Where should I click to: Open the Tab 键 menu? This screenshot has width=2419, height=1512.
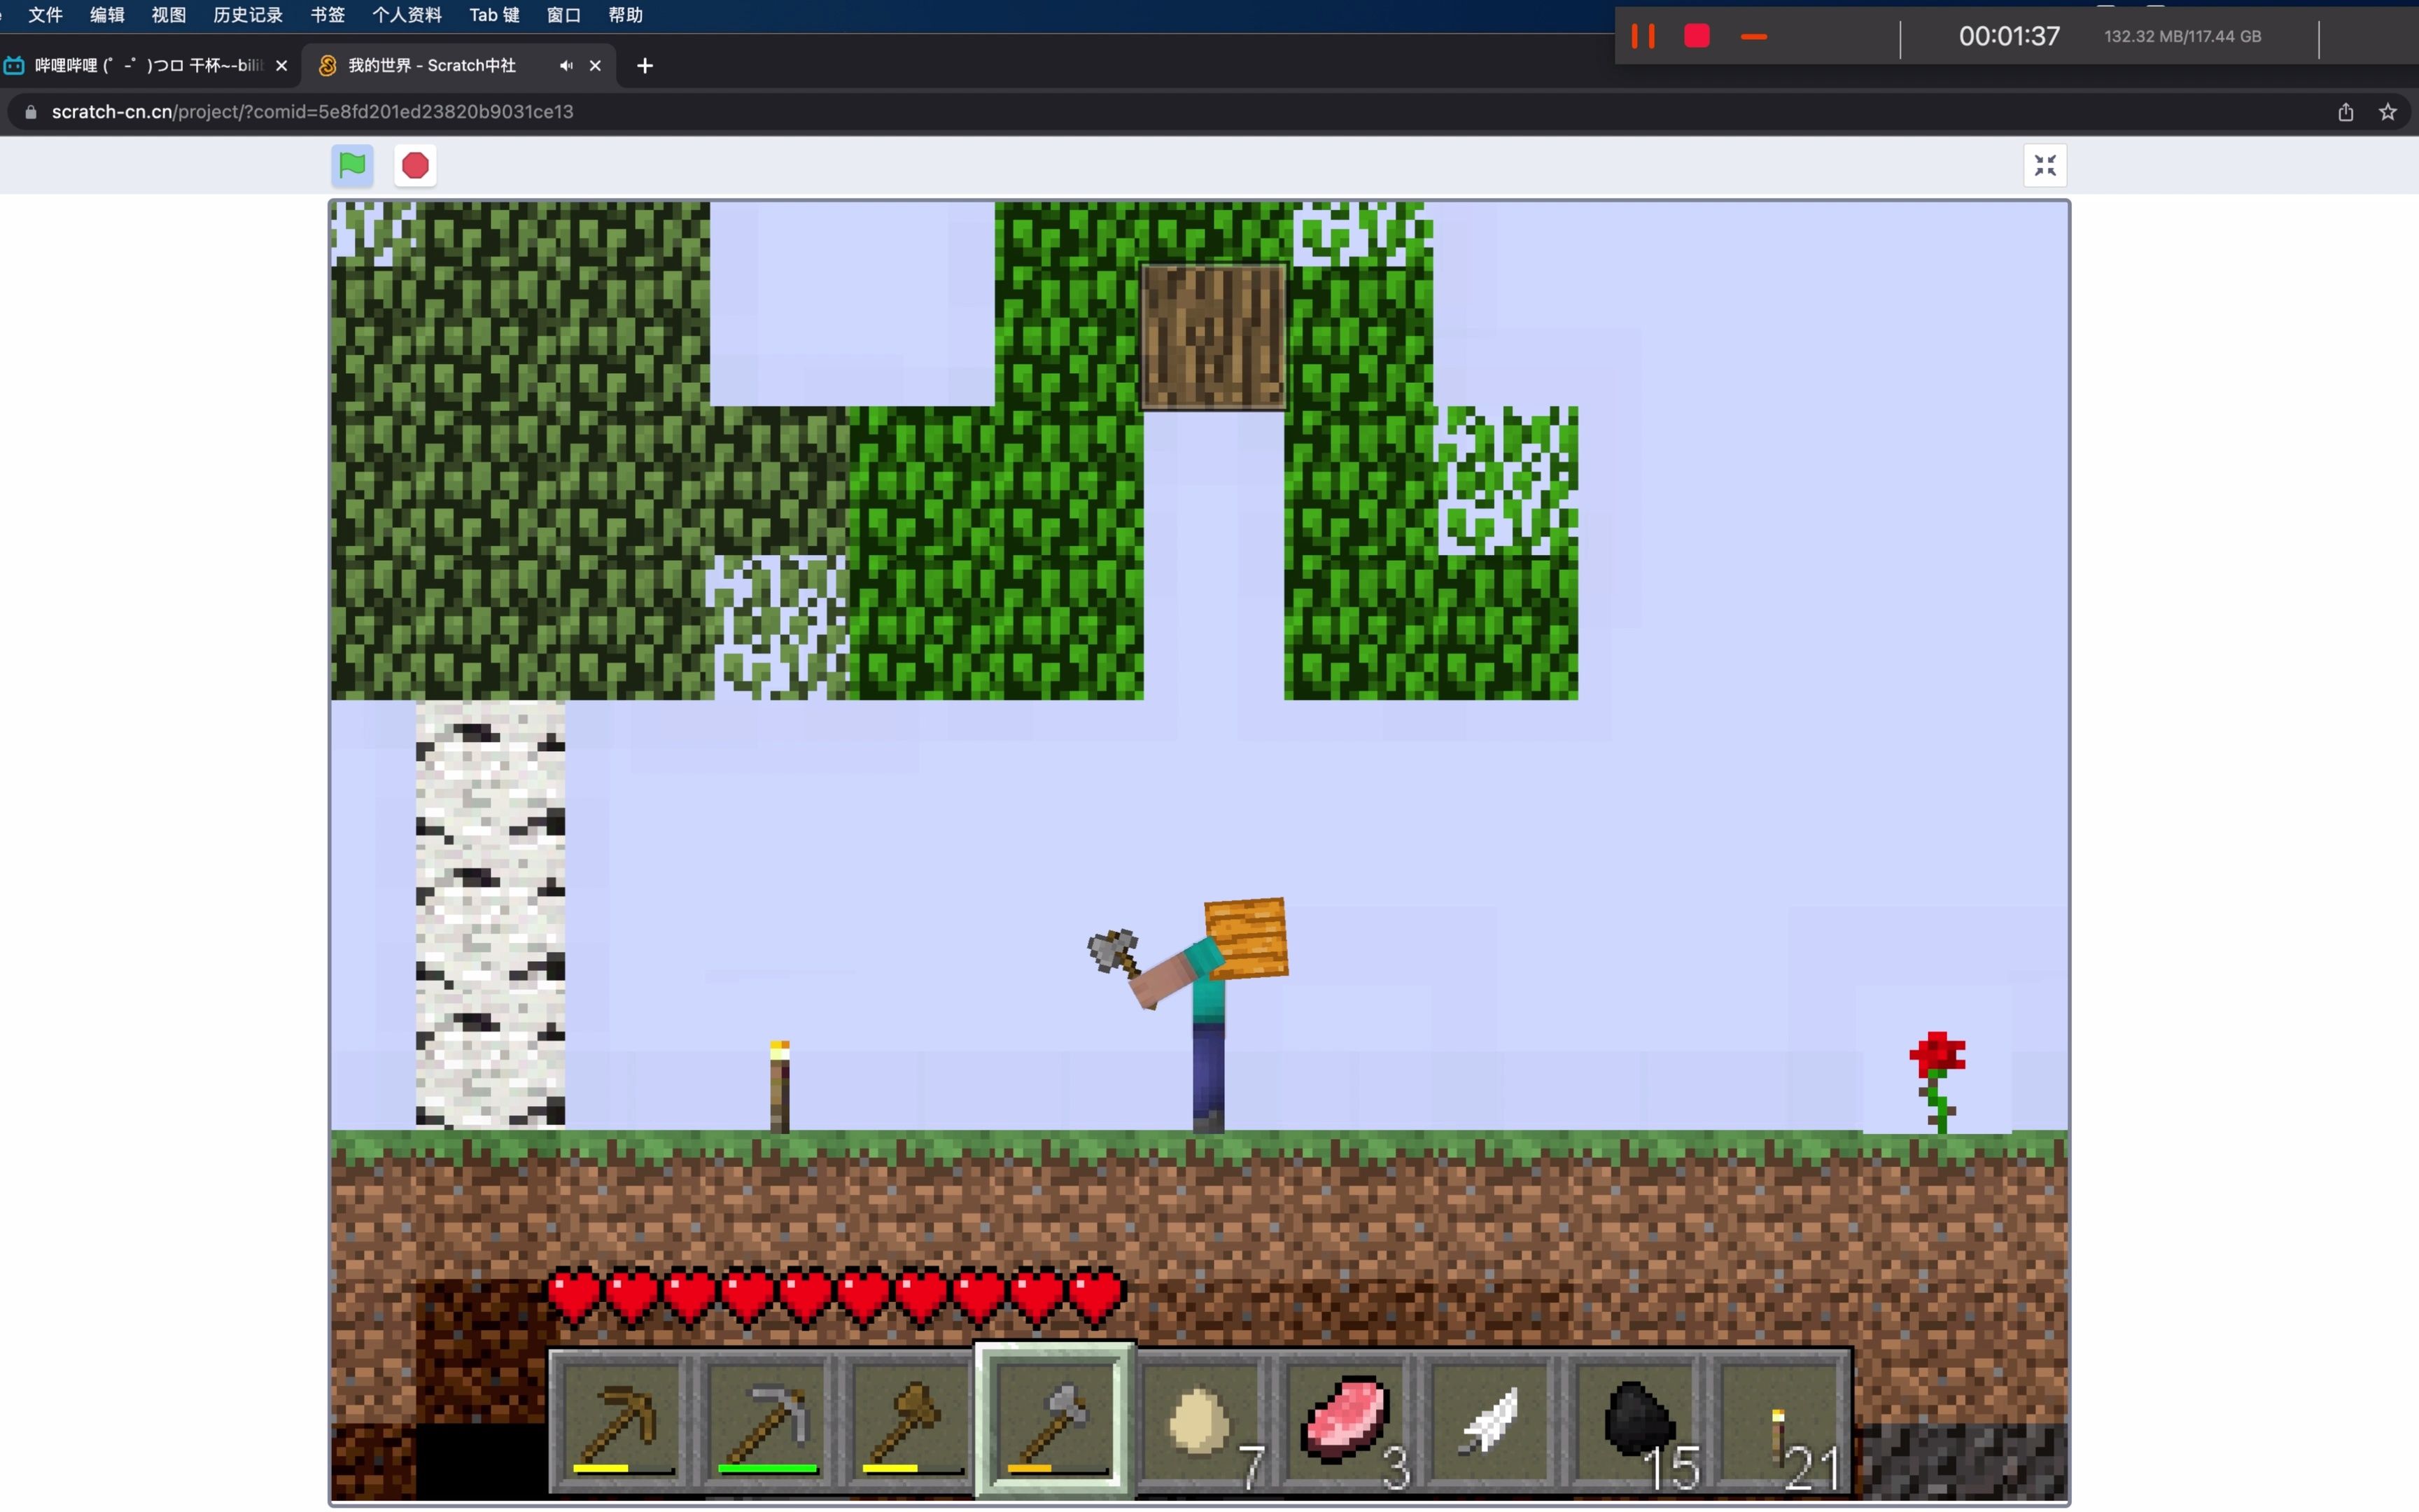tap(495, 15)
